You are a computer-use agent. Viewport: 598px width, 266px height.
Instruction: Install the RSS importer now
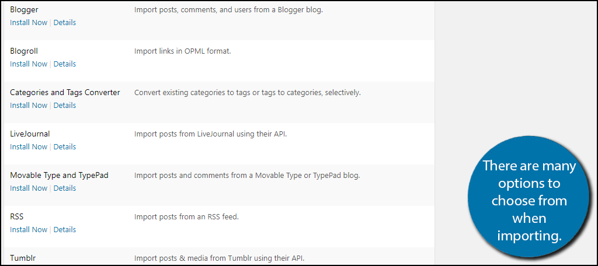tap(29, 230)
